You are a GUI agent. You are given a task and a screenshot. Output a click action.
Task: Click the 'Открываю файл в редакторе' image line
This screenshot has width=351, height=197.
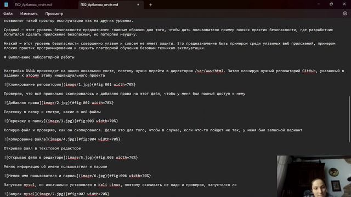(71, 158)
